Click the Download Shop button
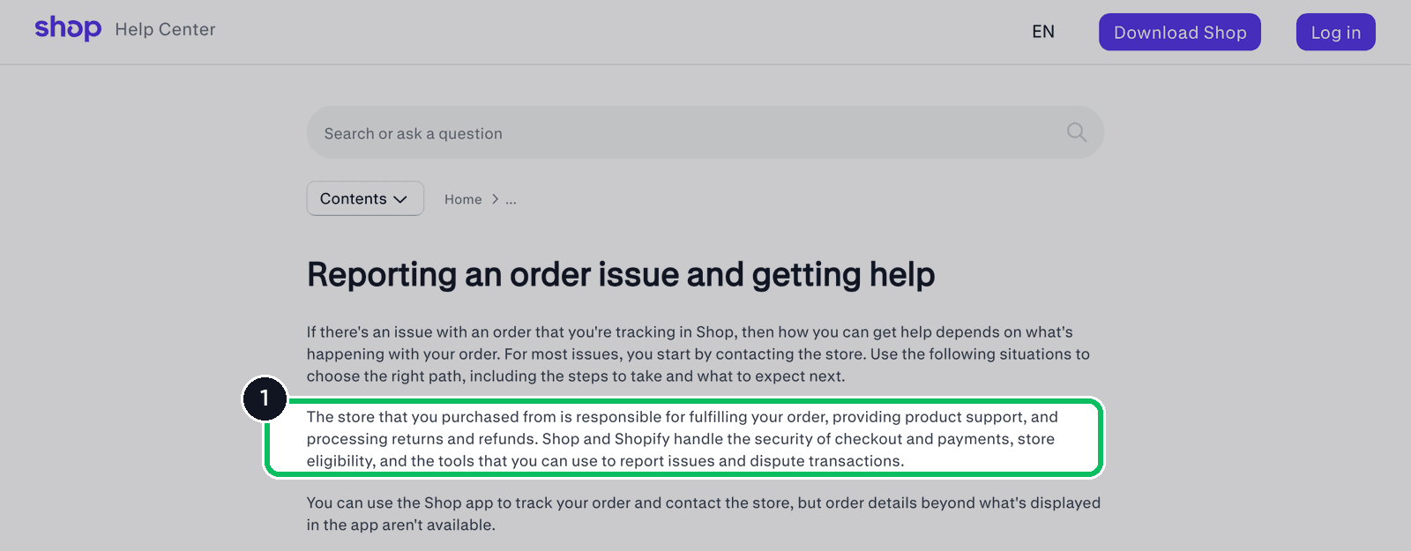The height and width of the screenshot is (551, 1411). (1180, 32)
